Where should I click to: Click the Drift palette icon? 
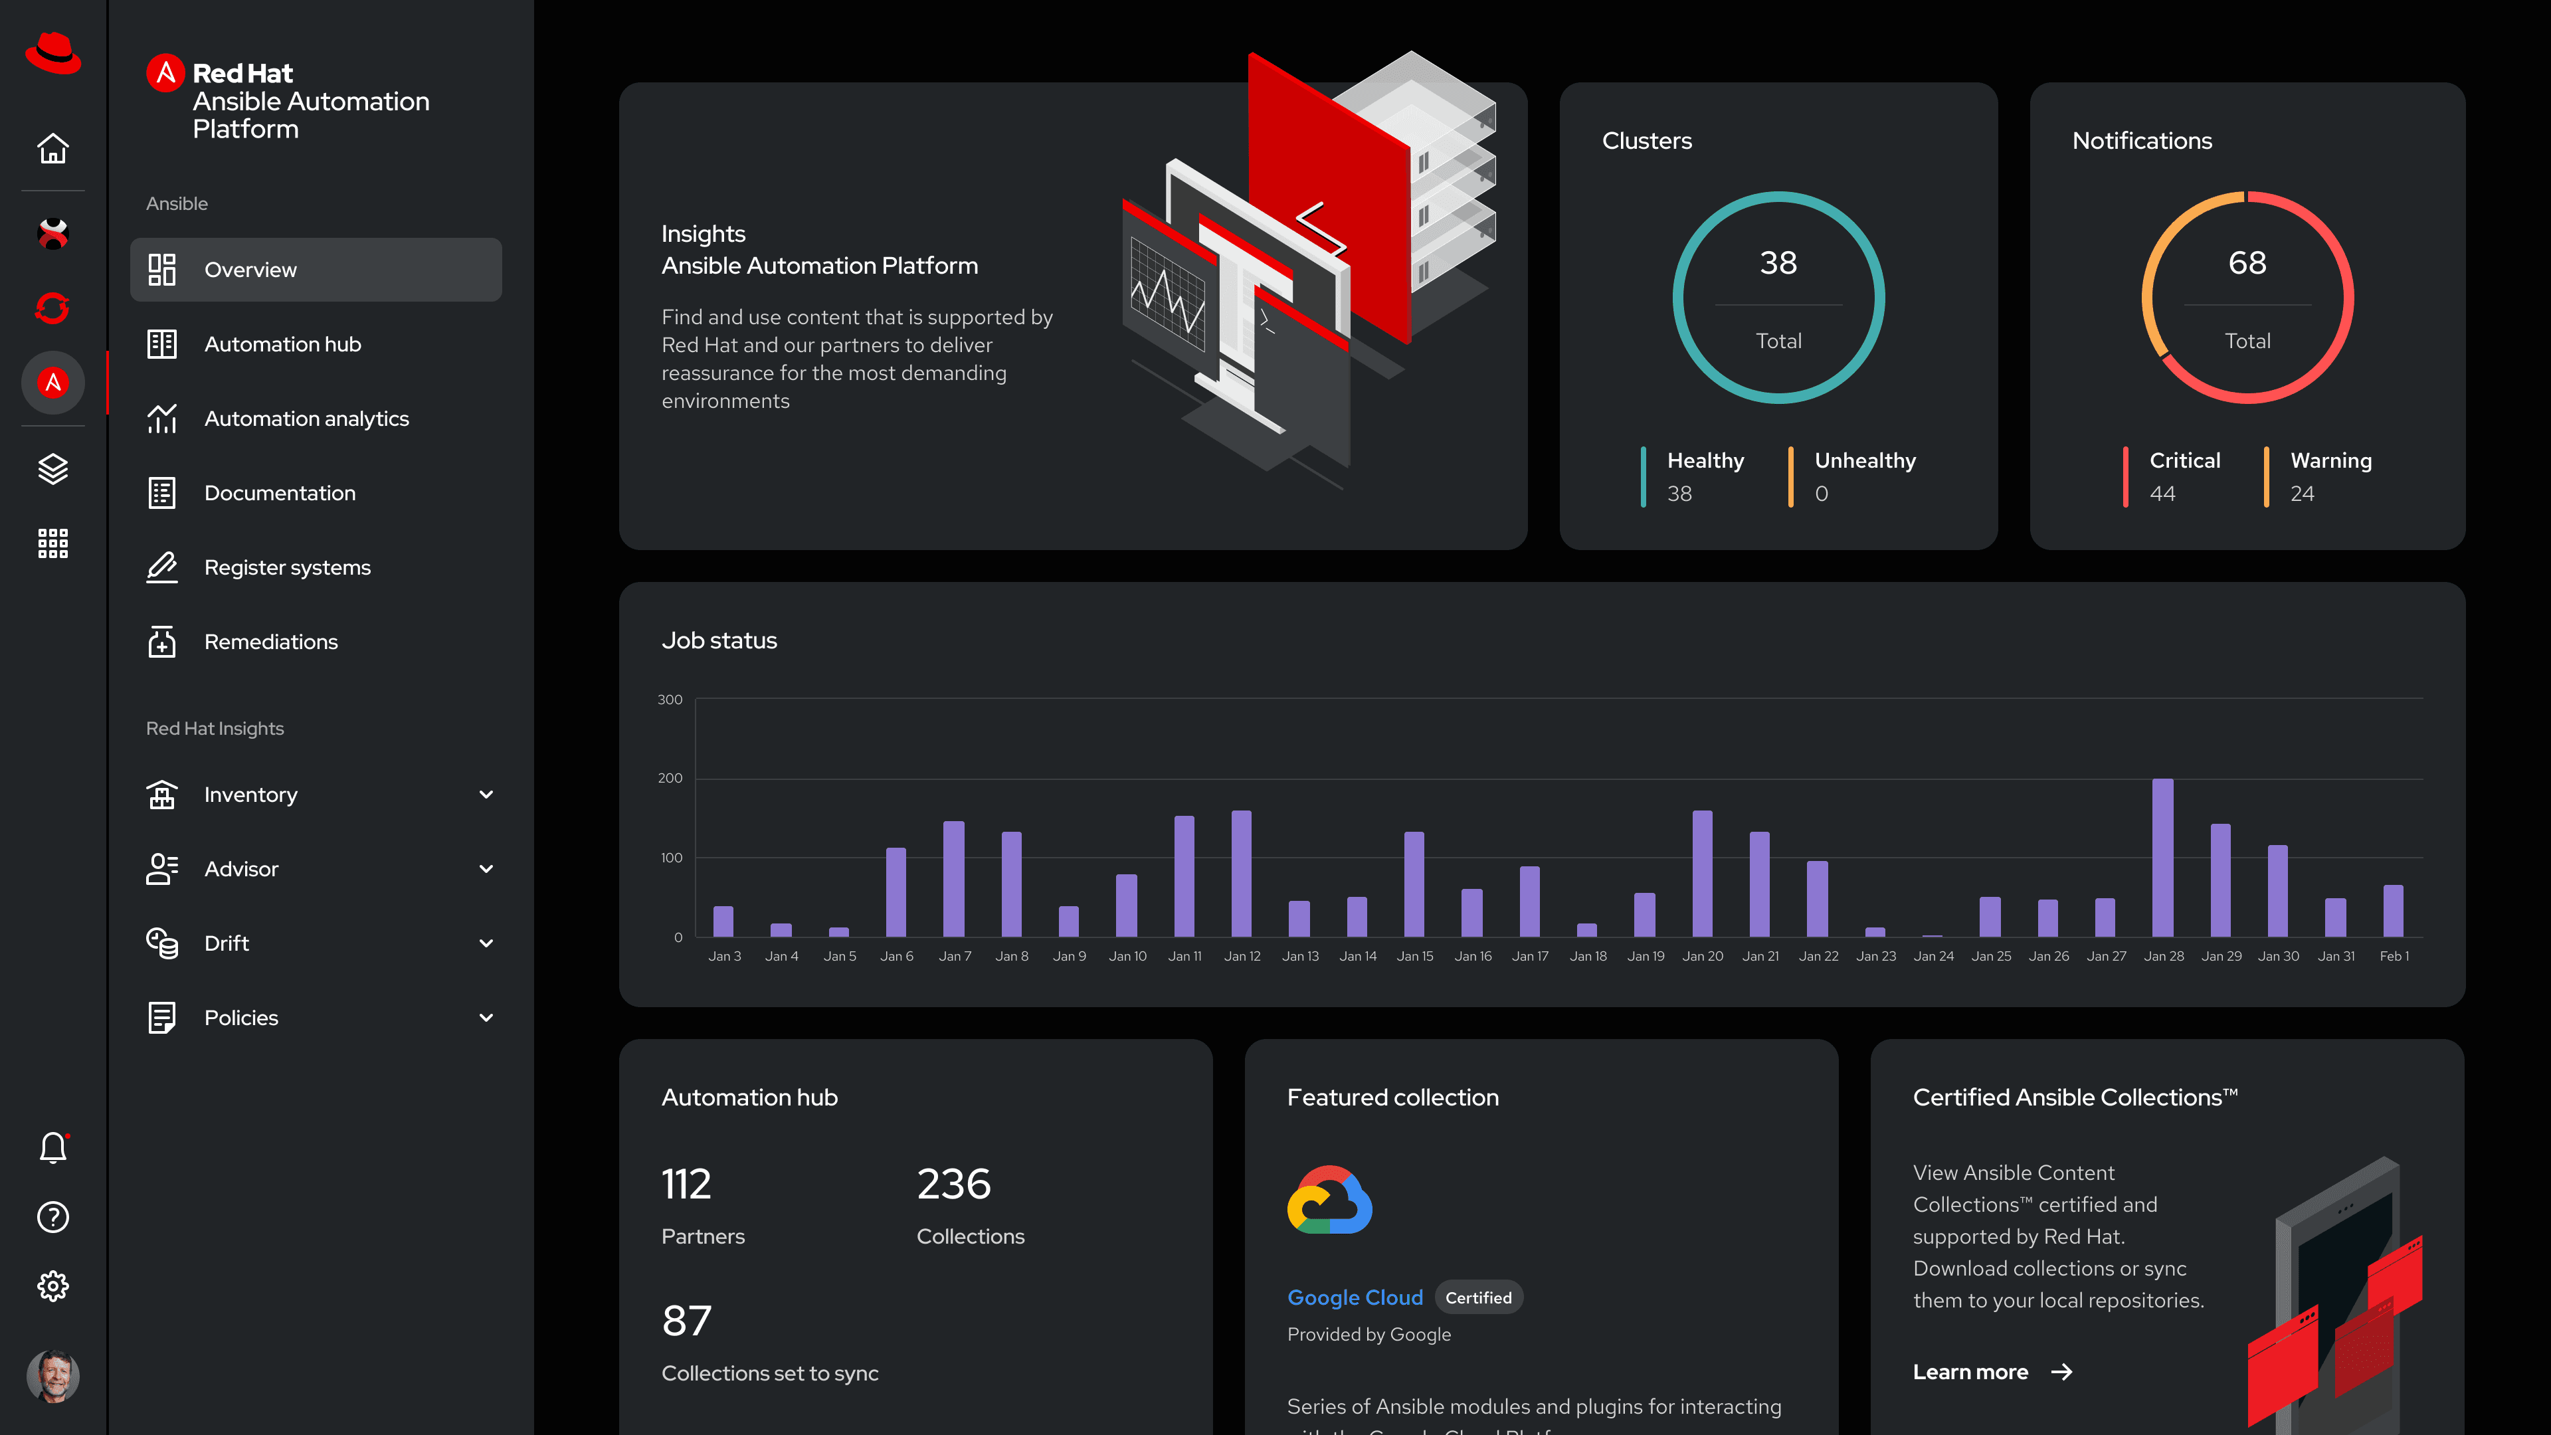161,943
